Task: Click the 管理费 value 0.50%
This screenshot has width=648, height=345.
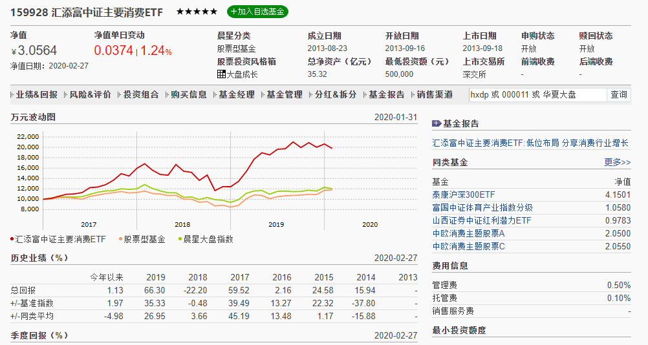Action: (619, 285)
